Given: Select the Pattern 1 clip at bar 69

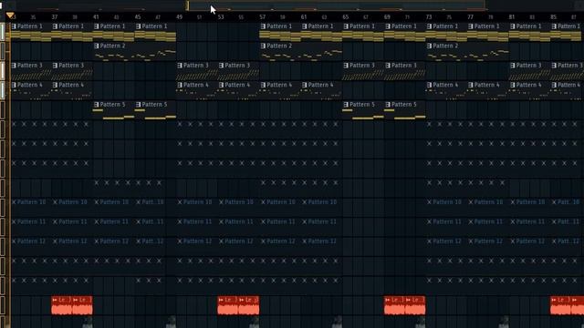Looking at the screenshot, I should tap(405, 32).
